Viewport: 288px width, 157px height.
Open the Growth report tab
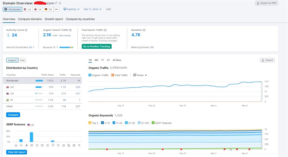pyautogui.click(x=54, y=19)
